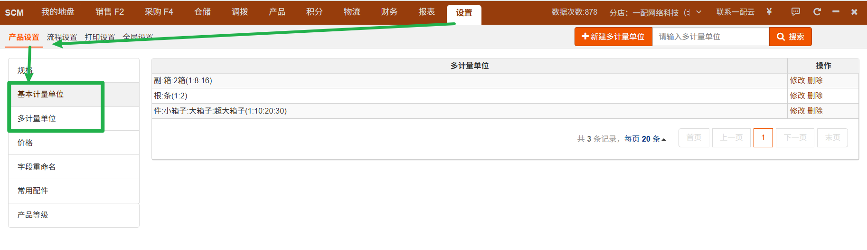
Task: Minimize the window using the dash icon
Action: (836, 12)
